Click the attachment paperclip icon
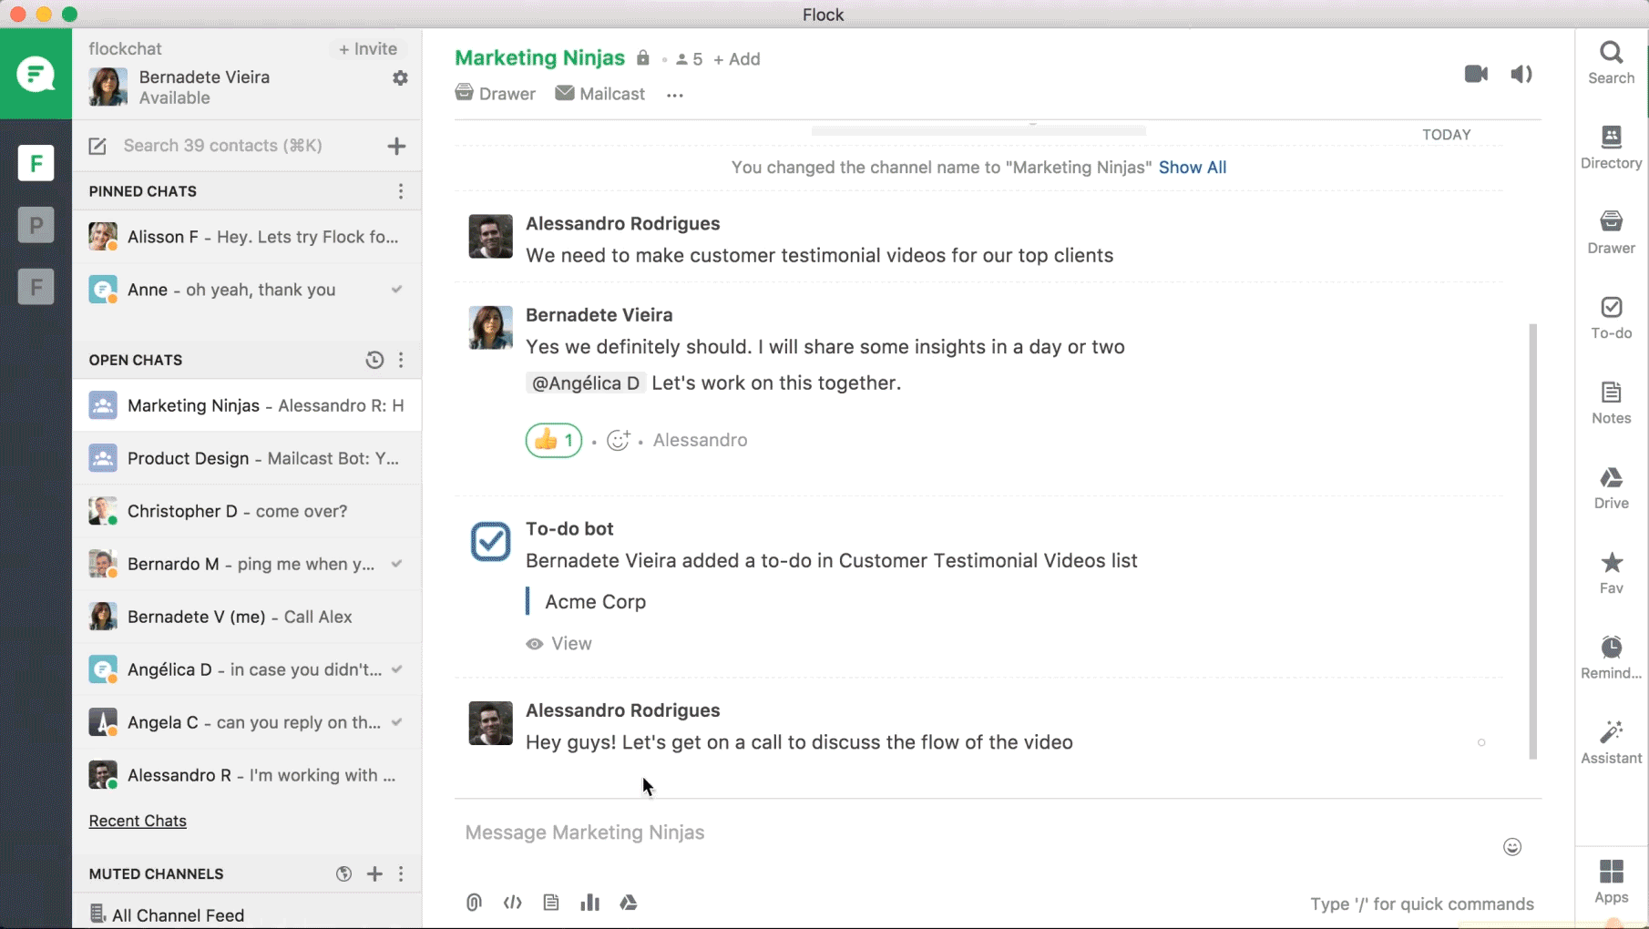1649x929 pixels. (x=474, y=903)
